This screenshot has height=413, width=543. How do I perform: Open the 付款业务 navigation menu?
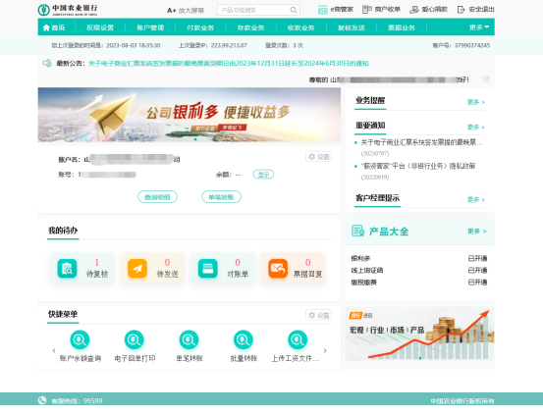[200, 27]
